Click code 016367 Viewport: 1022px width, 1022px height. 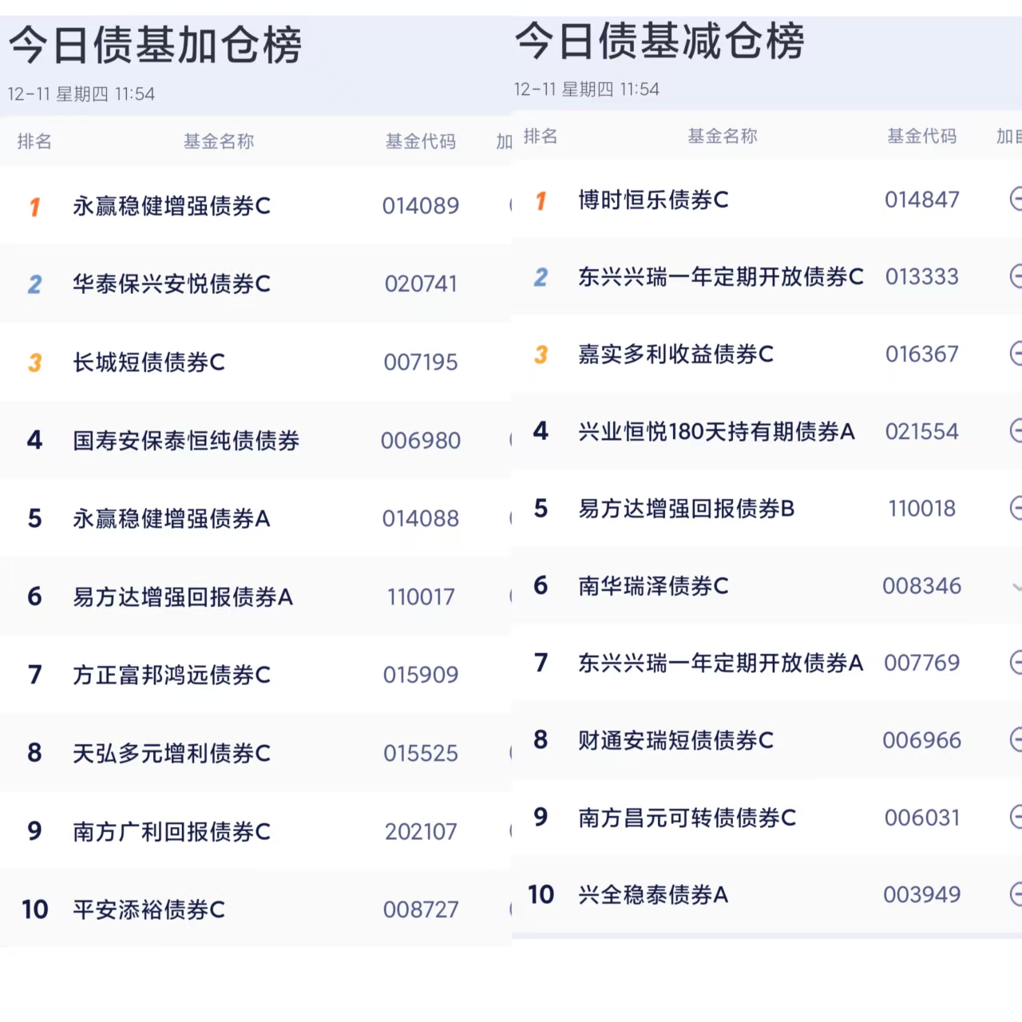pos(922,354)
